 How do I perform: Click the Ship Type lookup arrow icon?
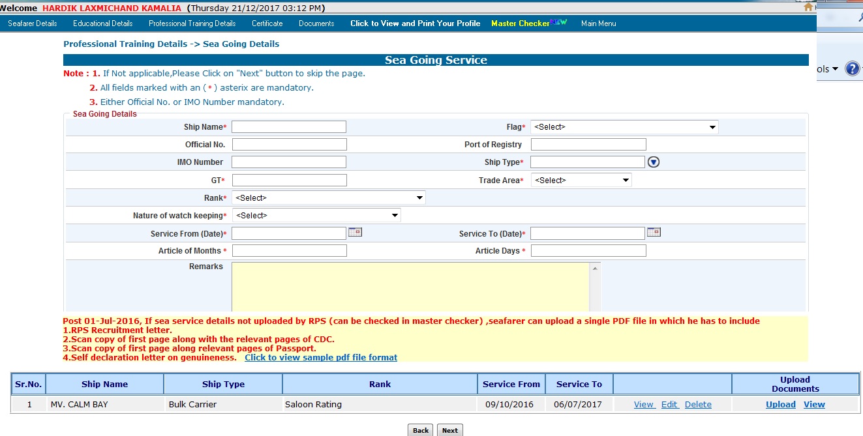pos(654,162)
